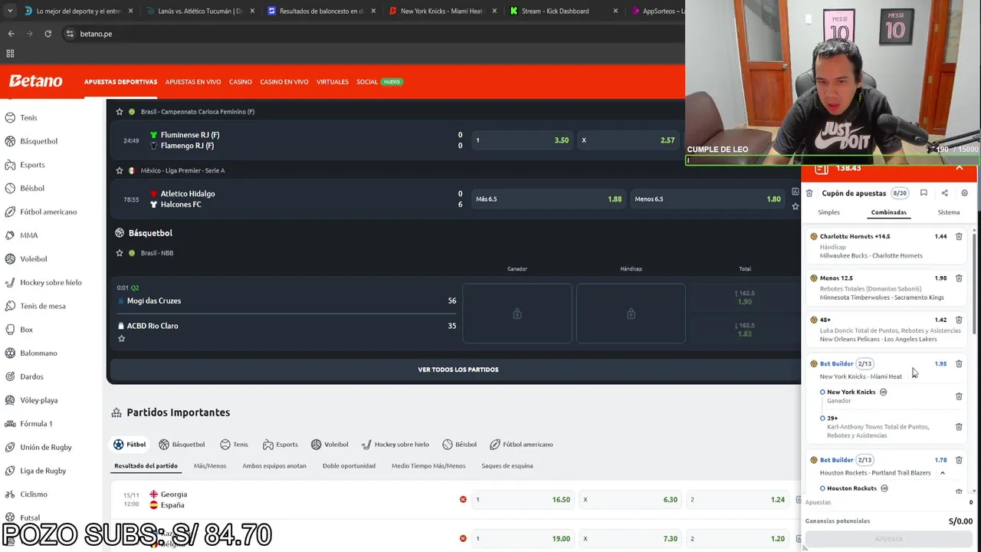Select the Combinadas coupon tab

click(888, 212)
